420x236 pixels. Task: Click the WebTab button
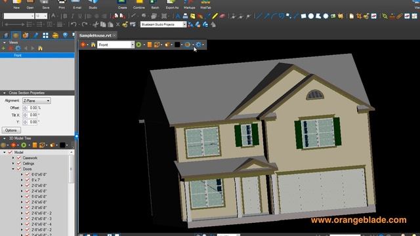[205, 4]
